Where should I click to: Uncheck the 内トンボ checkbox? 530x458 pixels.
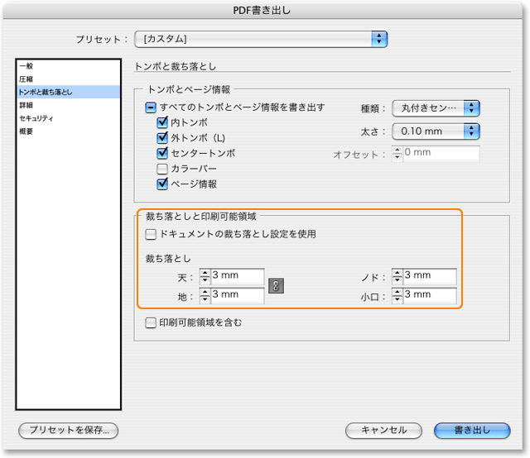tap(162, 122)
